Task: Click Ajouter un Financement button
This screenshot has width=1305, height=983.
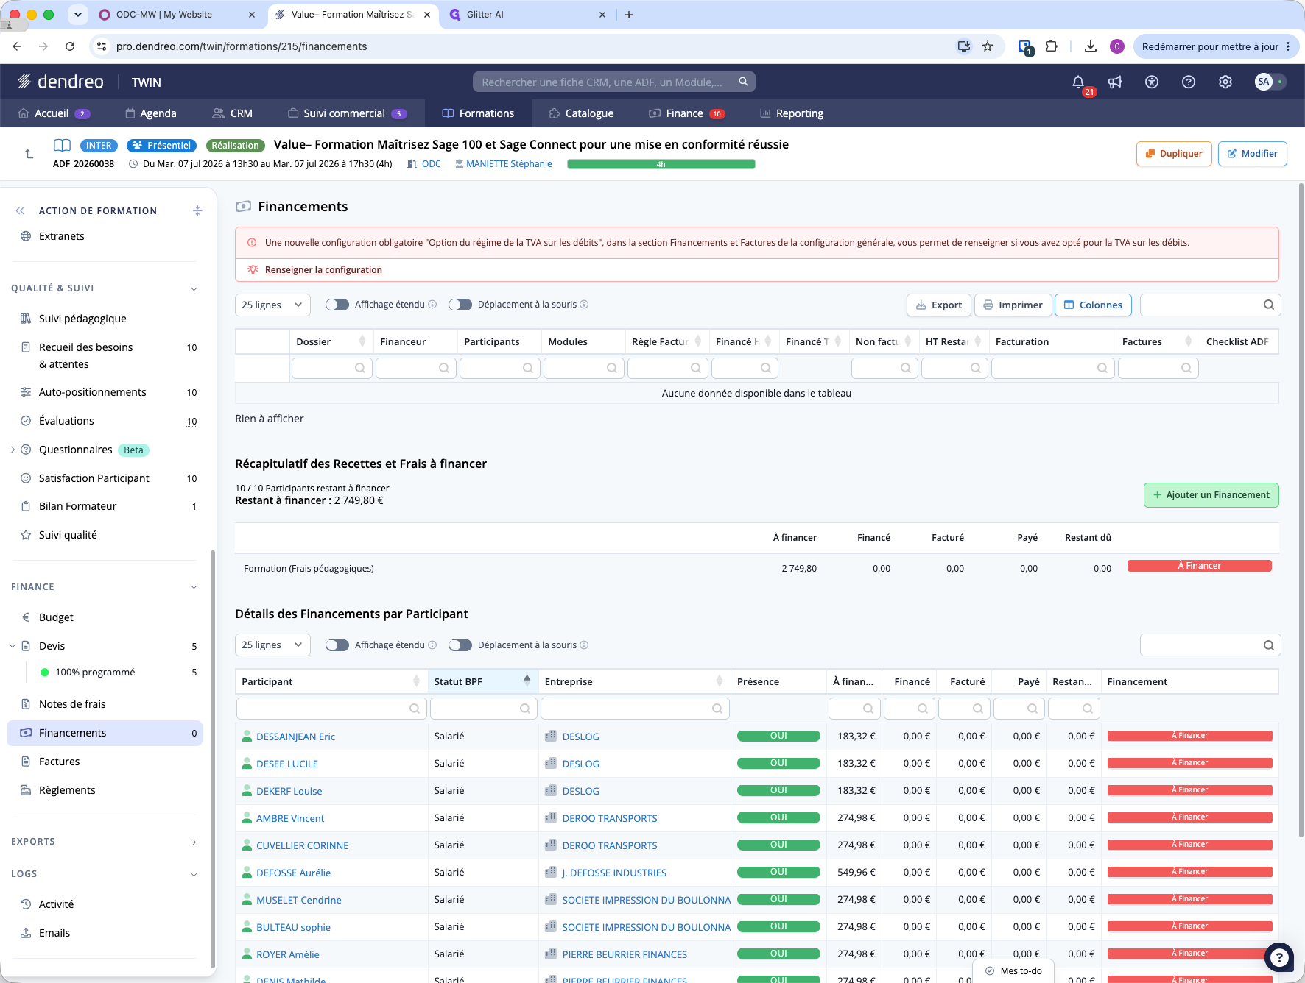Action: pyautogui.click(x=1211, y=495)
